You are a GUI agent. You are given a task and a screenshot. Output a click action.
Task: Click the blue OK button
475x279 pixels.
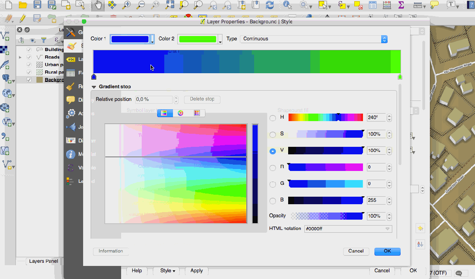click(x=387, y=251)
